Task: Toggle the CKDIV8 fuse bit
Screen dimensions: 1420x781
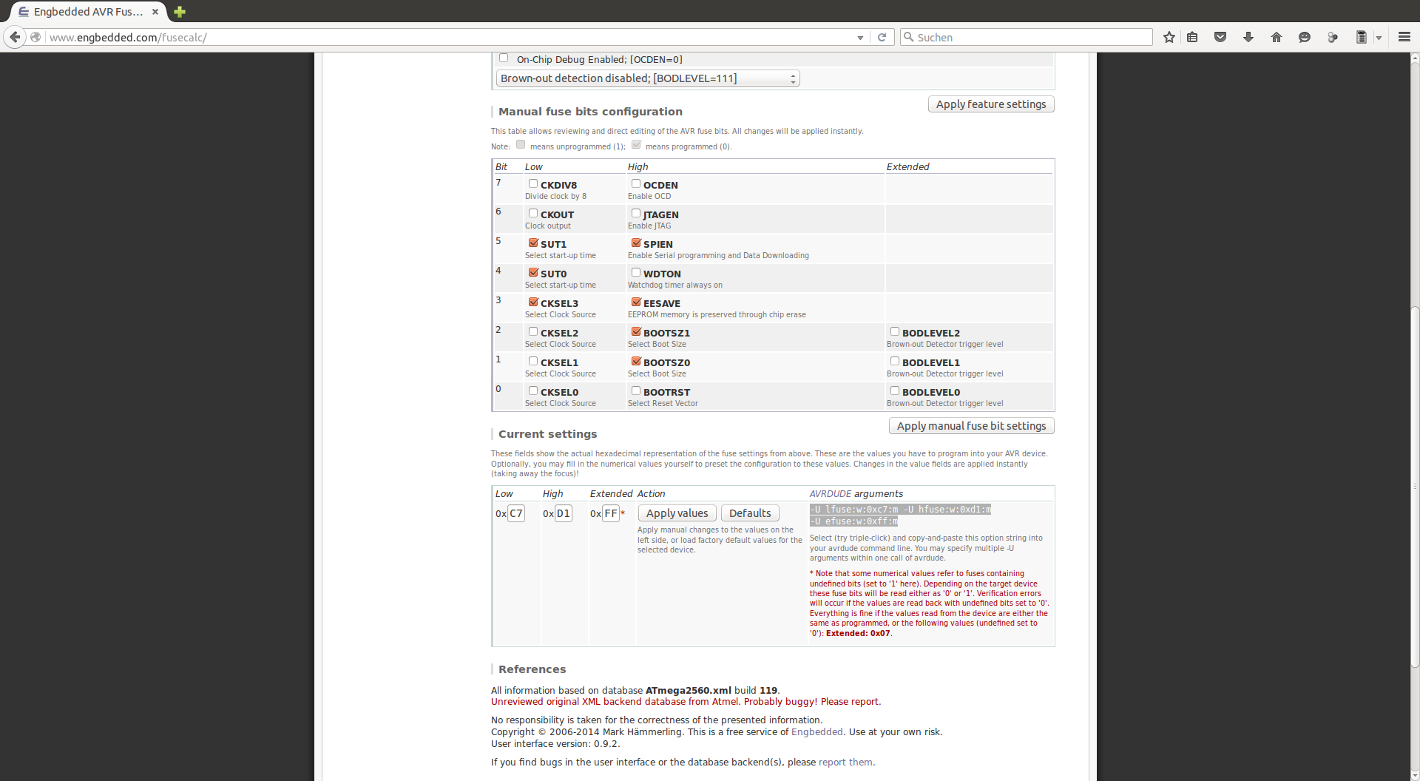Action: [533, 184]
